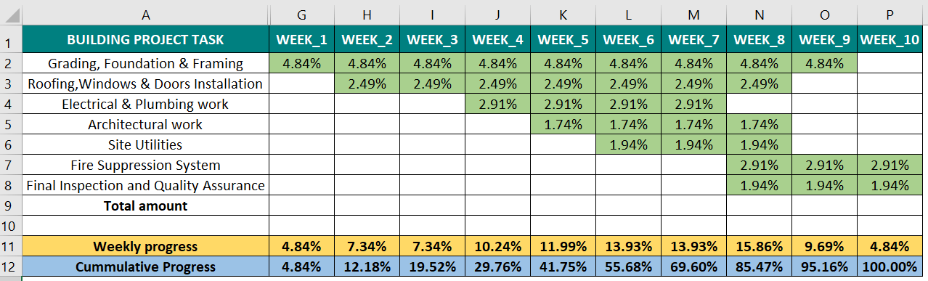Viewport: 928px width, 281px height.
Task: Select the Electrical & Plumbing work cell
Action: pyautogui.click(x=145, y=104)
